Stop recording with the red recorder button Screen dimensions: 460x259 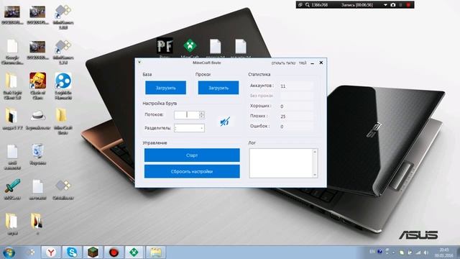tap(408, 5)
